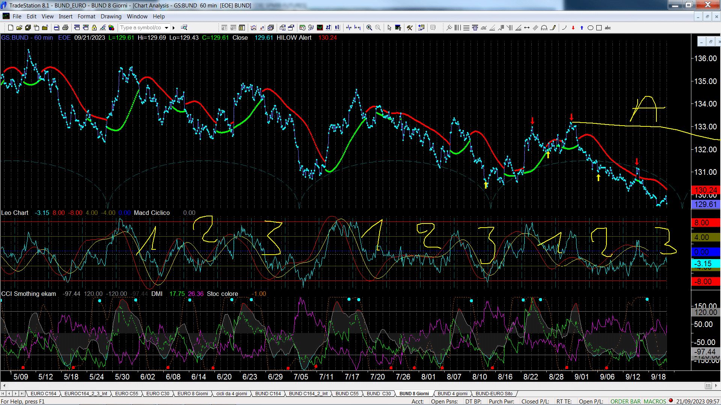The width and height of the screenshot is (721, 405).
Task: Click the cyan -3.15 Leo Chart value marker
Action: tap(706, 264)
